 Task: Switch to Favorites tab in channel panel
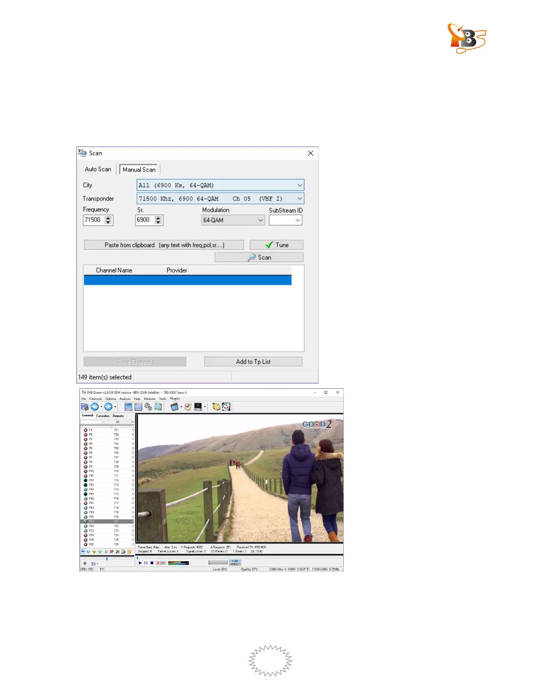point(103,416)
